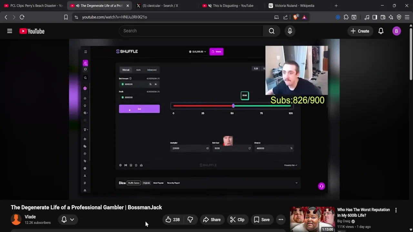Close the Degenerate Life of a Professional tab

128,5
